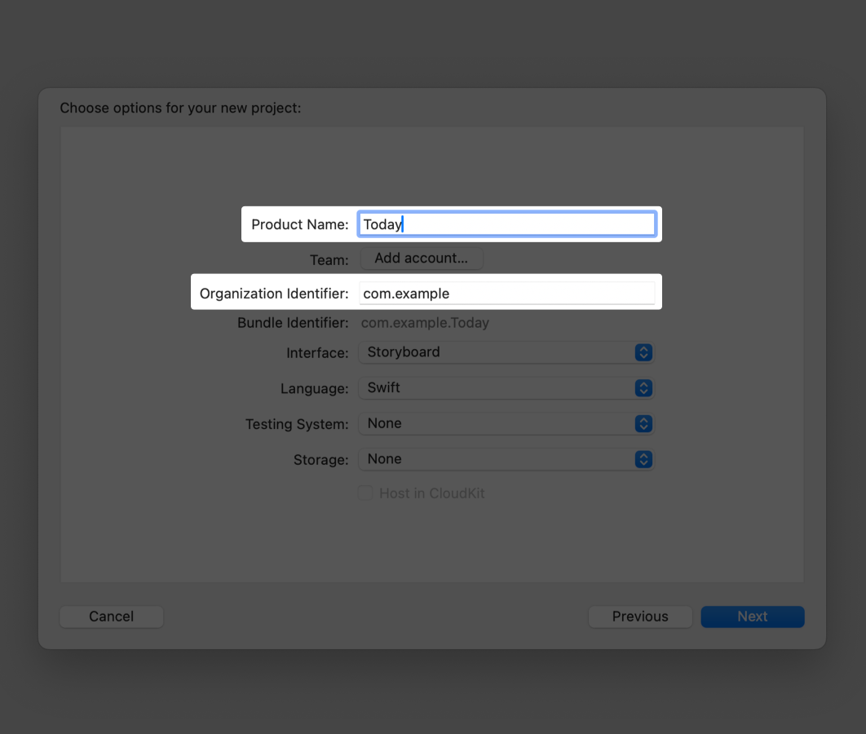Click inside the Organization Identifier field
The image size is (866, 734).
pyautogui.click(x=506, y=293)
